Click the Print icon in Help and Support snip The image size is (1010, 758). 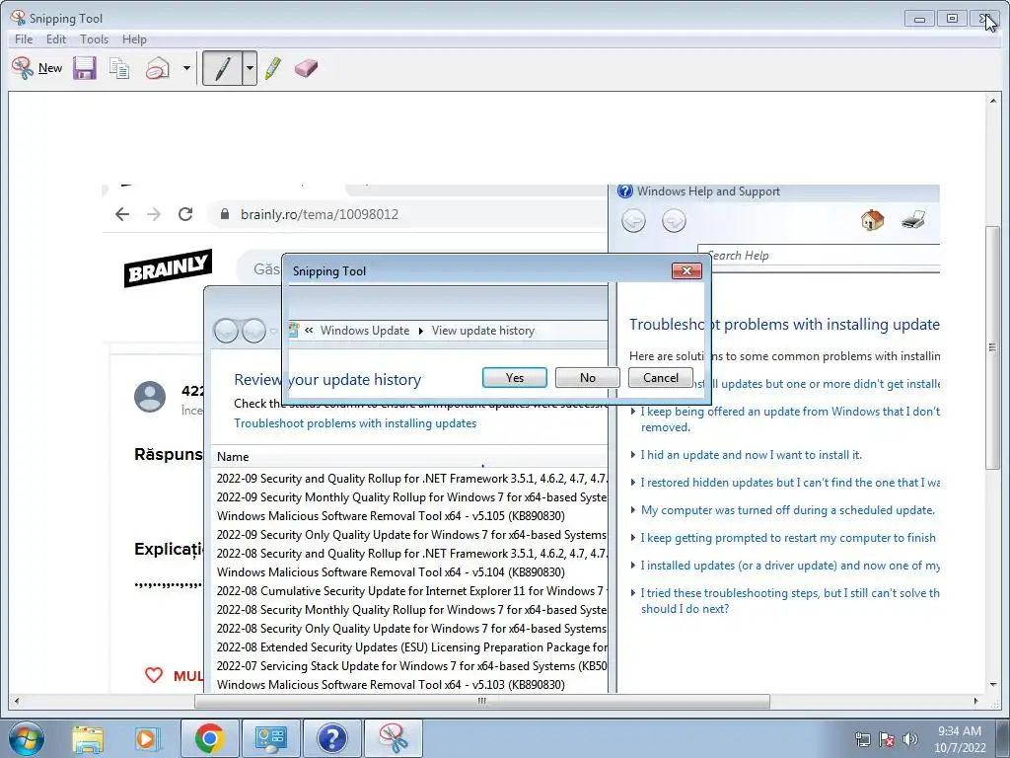tap(913, 220)
